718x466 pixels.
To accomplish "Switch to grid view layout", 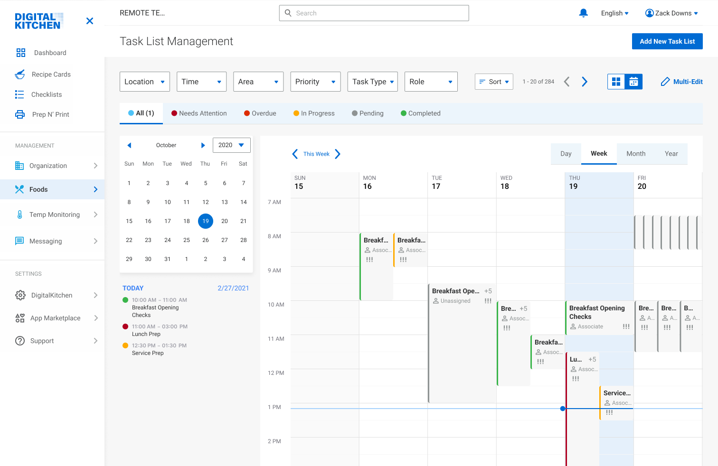I will [x=616, y=82].
